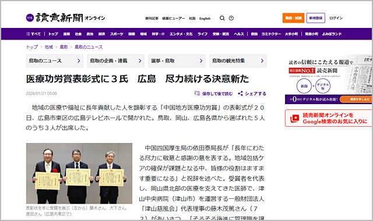Open the award ceremony photo
This screenshot has height=221, width=373.
79,173
